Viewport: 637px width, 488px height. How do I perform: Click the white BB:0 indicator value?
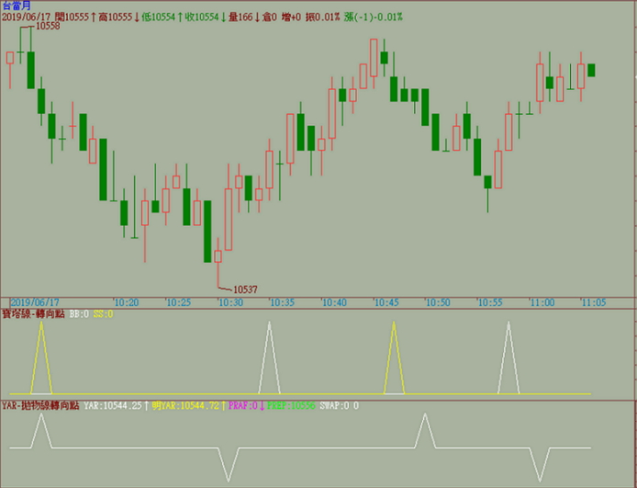pos(80,314)
